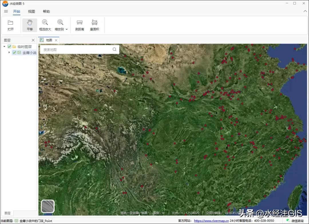Click the 打开 (Open) folder icon

(x=11, y=23)
